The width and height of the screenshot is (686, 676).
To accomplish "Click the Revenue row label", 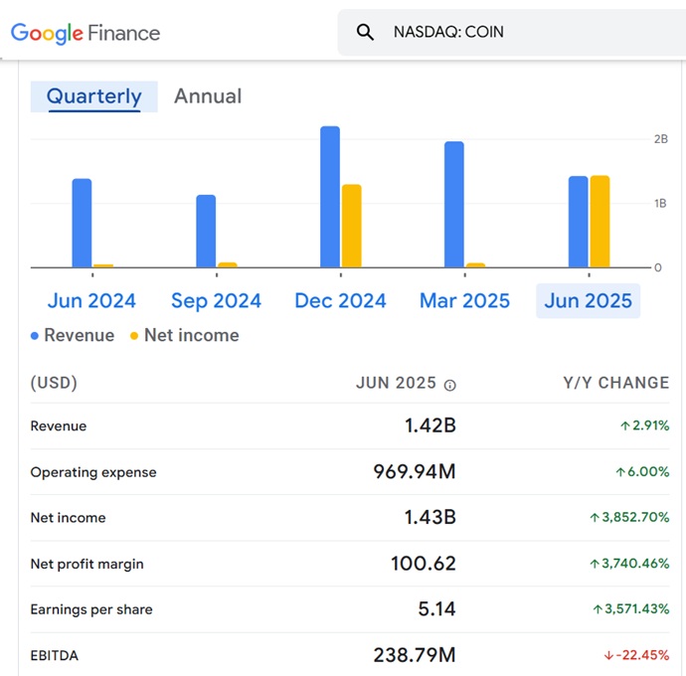I will [59, 425].
